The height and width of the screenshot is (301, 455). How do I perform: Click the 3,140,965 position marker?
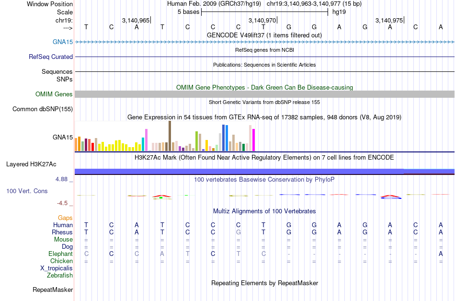point(136,20)
